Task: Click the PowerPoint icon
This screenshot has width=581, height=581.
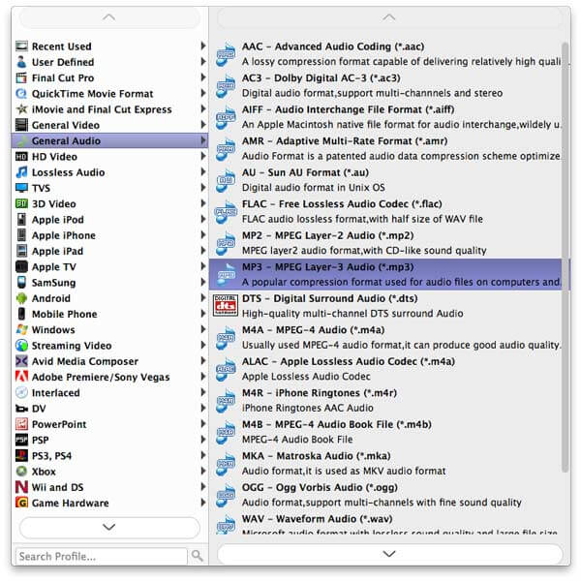Action: 21,424
